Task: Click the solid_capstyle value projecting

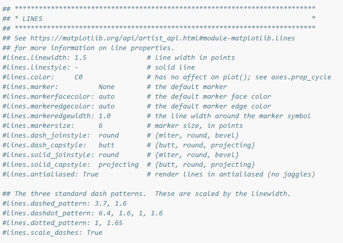Action: coord(118,165)
